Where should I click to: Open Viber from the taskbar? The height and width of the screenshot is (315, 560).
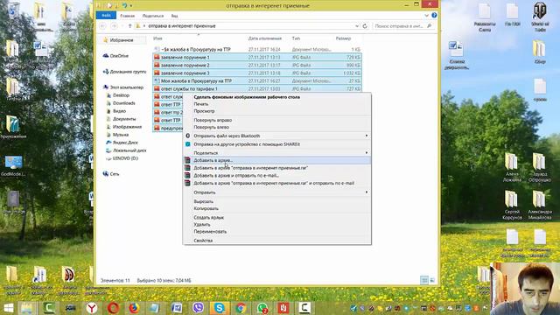(x=198, y=307)
